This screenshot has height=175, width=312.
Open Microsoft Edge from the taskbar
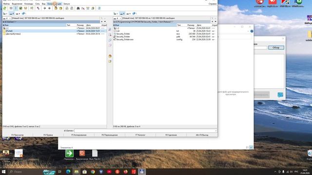tap(68, 172)
